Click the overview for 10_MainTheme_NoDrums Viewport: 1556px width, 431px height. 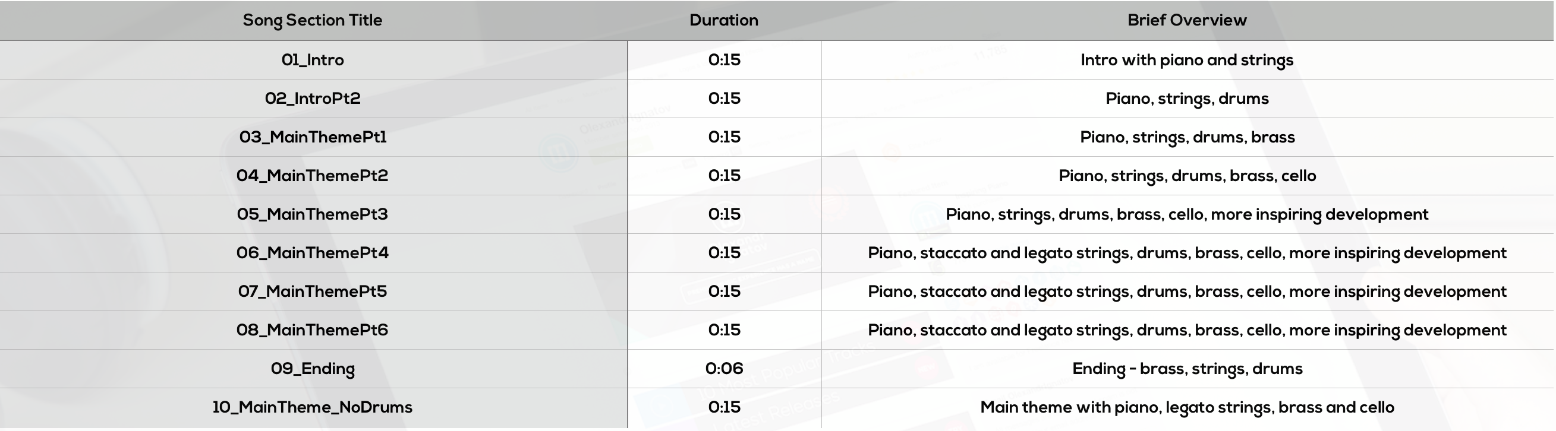coord(1187,407)
